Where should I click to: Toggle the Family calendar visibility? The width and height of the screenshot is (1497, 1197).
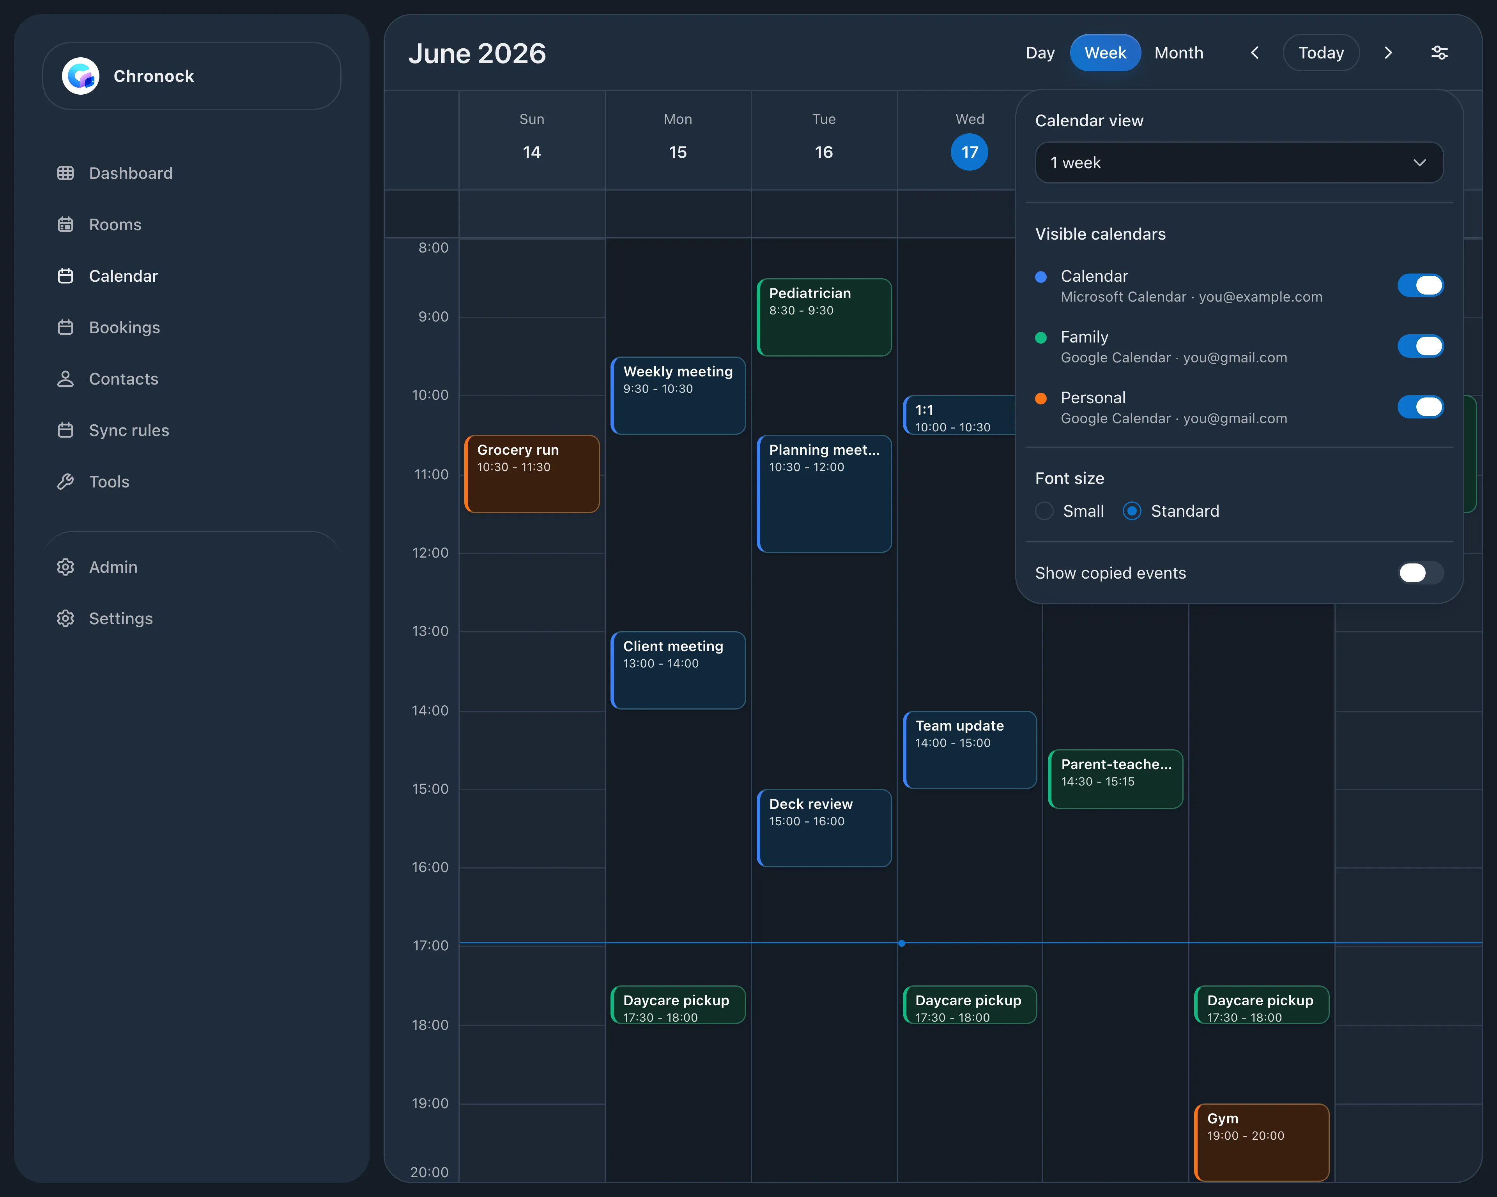tap(1420, 346)
